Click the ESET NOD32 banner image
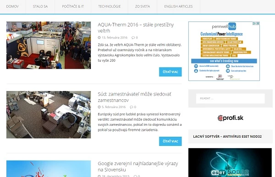275x177 pixels. pos(230,162)
